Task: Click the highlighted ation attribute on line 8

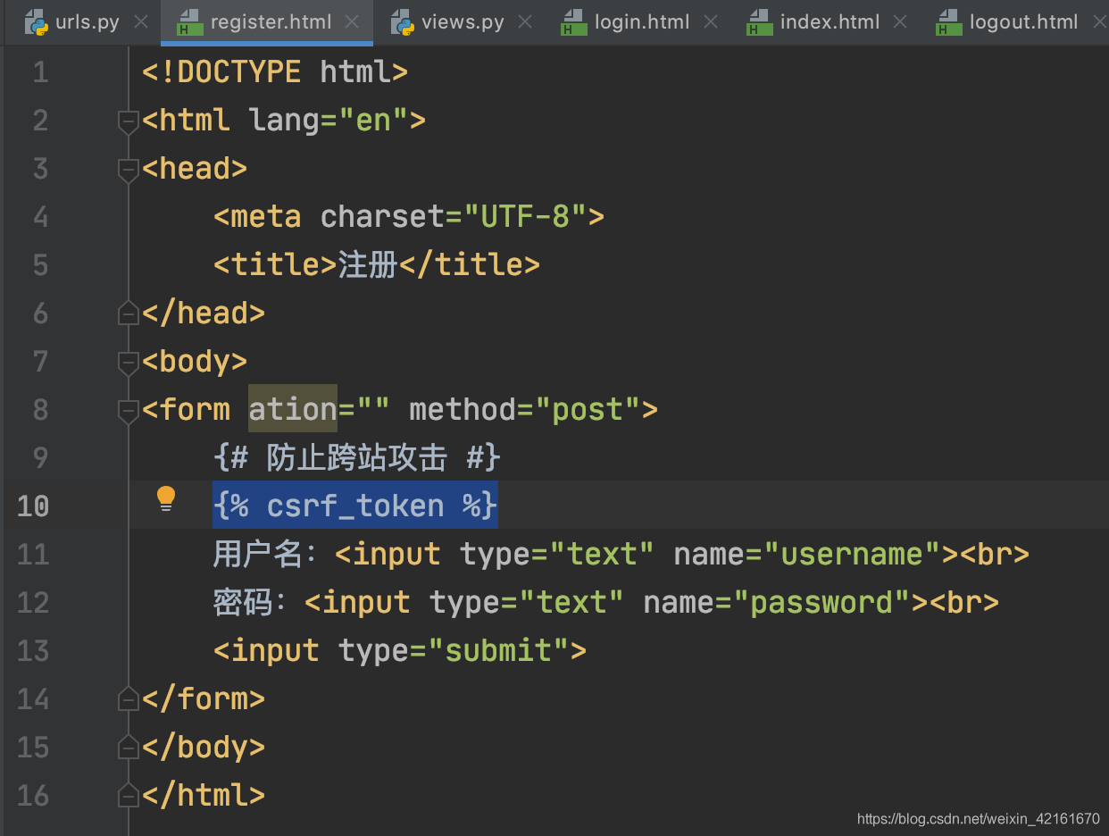Action: click(292, 410)
